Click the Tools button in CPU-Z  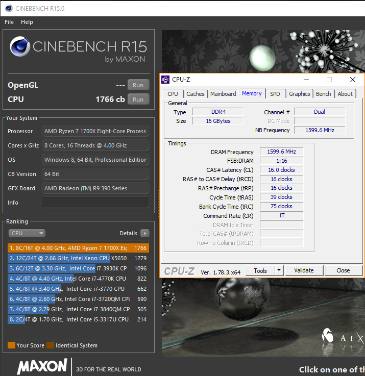tap(260, 270)
